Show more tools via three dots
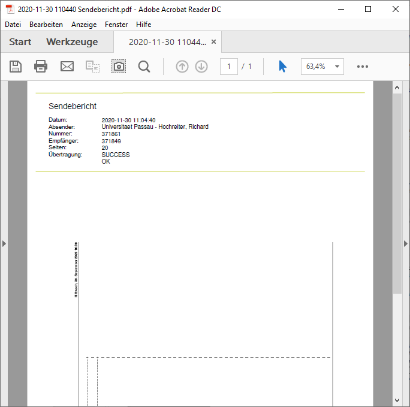 (363, 67)
